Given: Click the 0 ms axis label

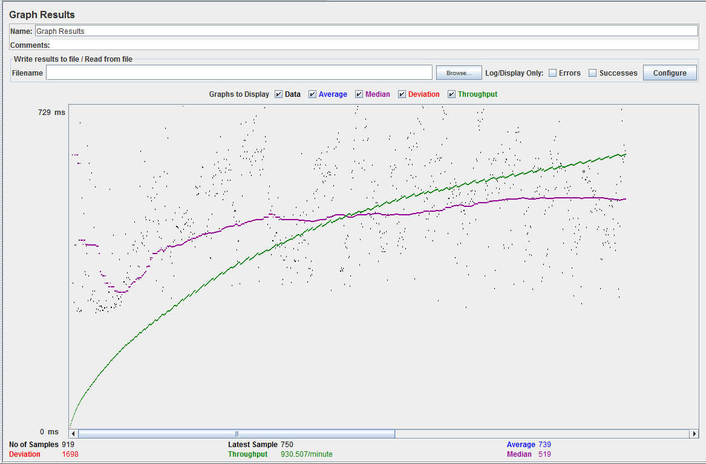Looking at the screenshot, I should point(50,431).
